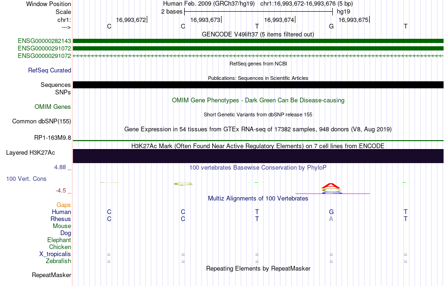Select the Dog alignment row label
Viewport: 444px width, 286px height.
pyautogui.click(x=65, y=233)
